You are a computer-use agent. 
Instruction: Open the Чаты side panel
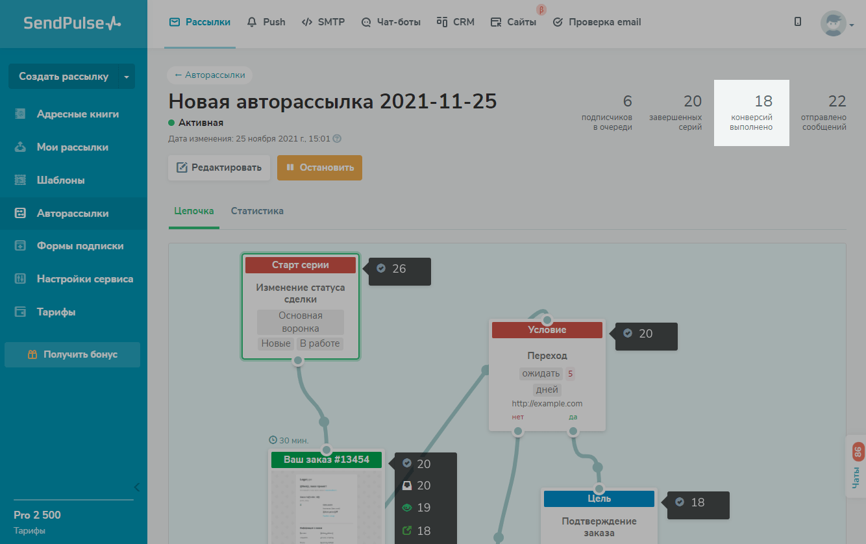click(857, 466)
